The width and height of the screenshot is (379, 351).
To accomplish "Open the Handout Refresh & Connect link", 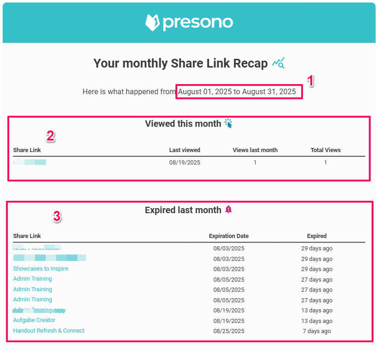I will coord(49,331).
